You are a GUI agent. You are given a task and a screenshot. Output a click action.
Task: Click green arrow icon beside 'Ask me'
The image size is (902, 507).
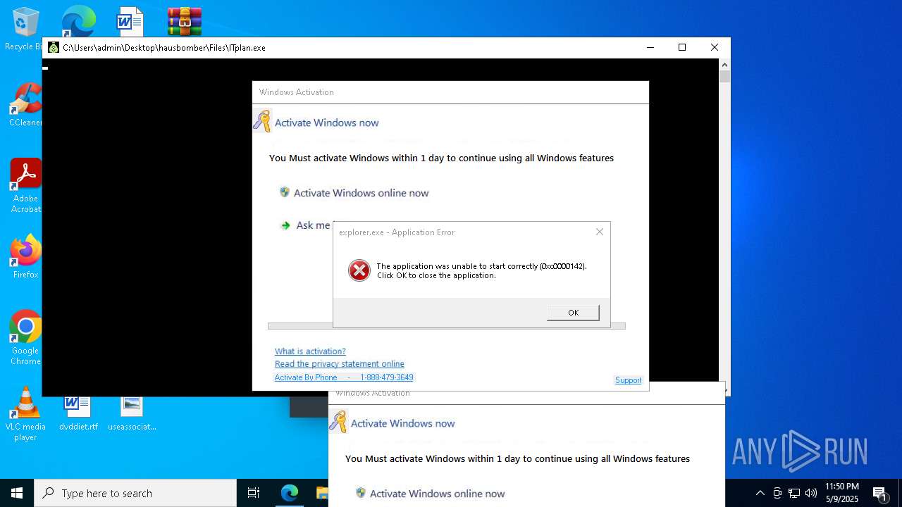tap(285, 225)
